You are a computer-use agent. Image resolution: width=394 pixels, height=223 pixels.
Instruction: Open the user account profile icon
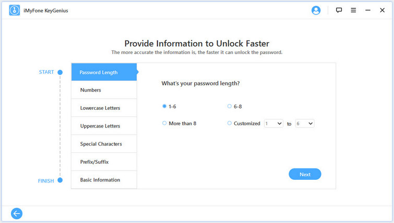316,10
